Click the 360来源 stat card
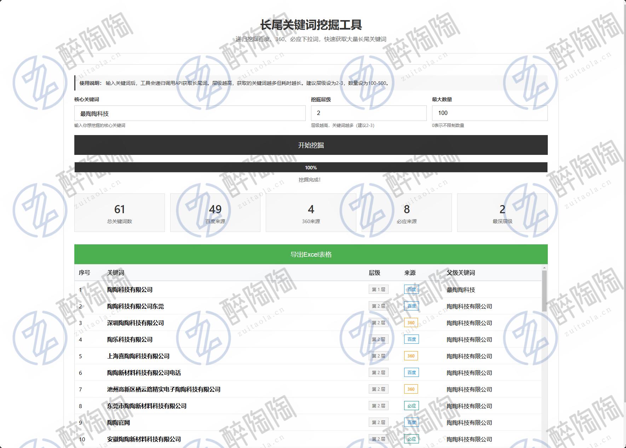The height and width of the screenshot is (448, 626). [311, 213]
